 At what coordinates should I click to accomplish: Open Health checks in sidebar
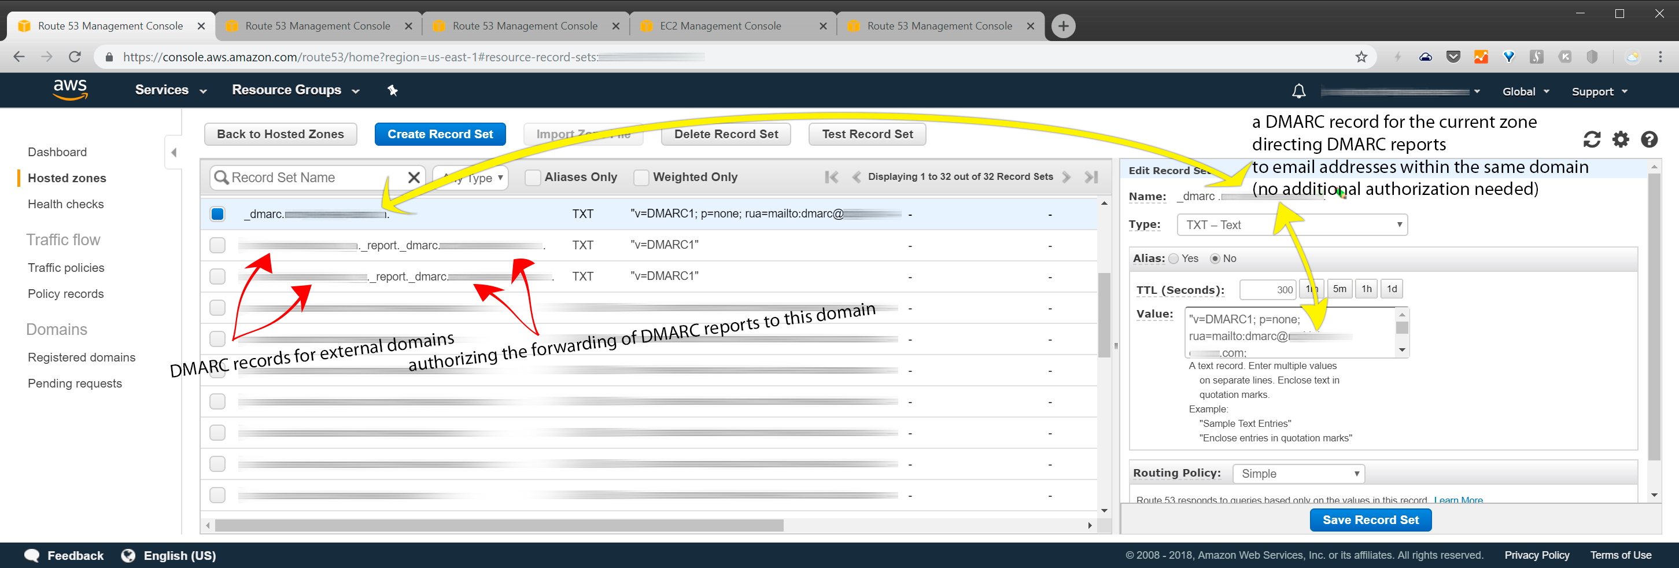coord(66,204)
